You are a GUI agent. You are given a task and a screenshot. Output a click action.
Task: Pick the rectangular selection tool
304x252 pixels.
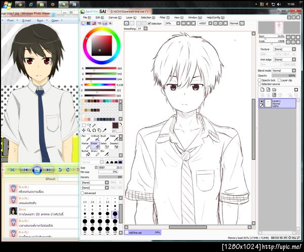point(84,125)
